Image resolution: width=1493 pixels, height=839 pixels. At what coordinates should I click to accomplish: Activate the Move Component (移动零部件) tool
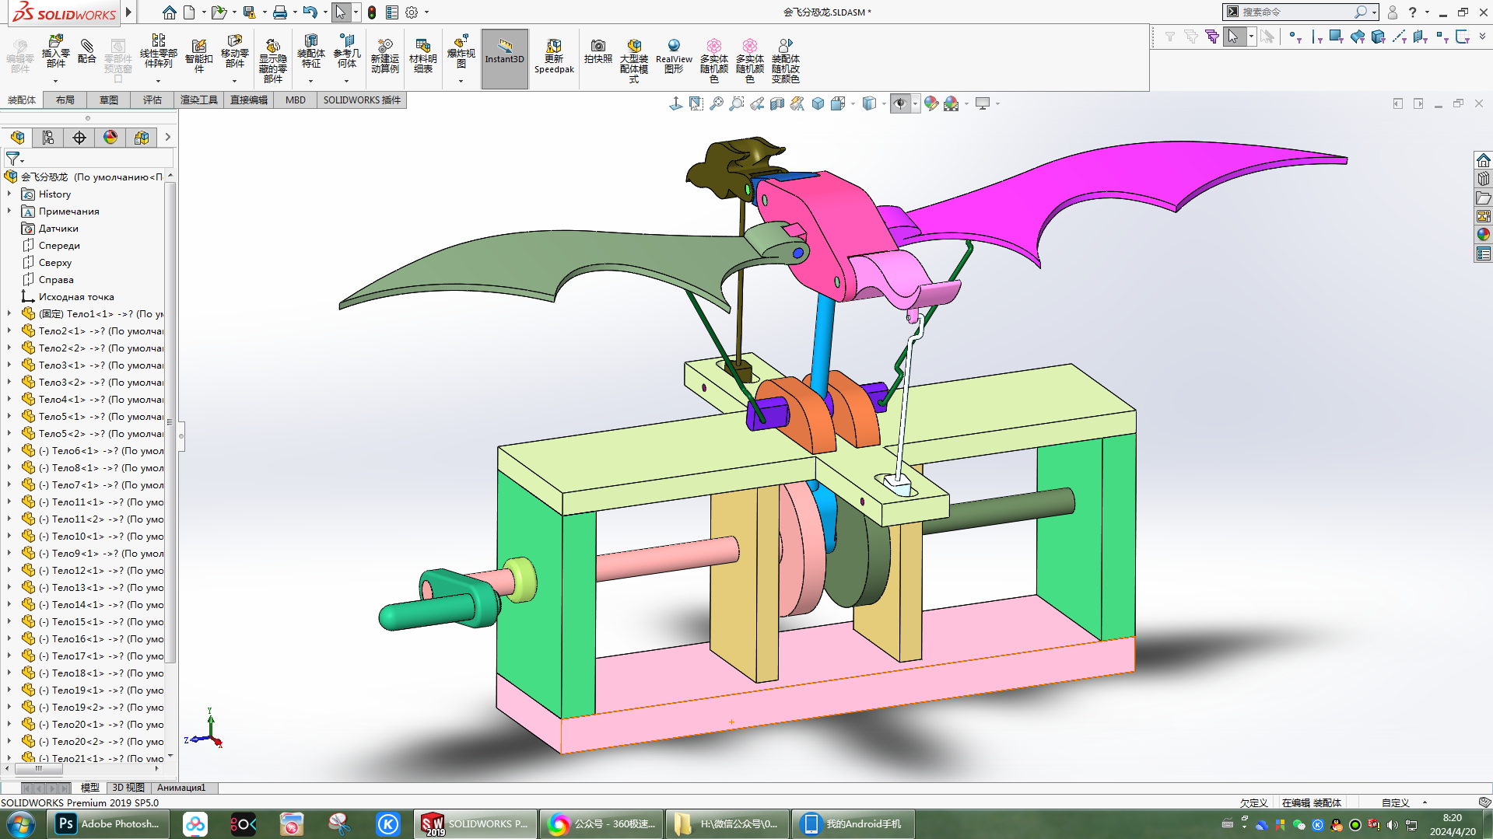pos(234,51)
